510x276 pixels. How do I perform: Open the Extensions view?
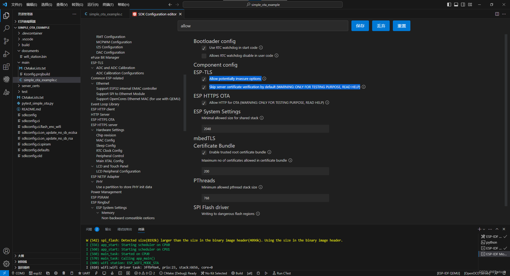tap(6, 67)
